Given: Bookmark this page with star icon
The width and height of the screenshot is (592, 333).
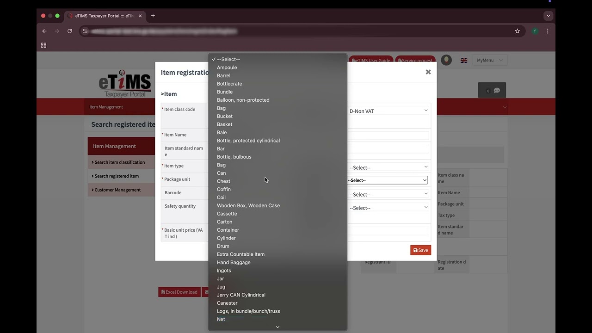Looking at the screenshot, I should (517, 31).
